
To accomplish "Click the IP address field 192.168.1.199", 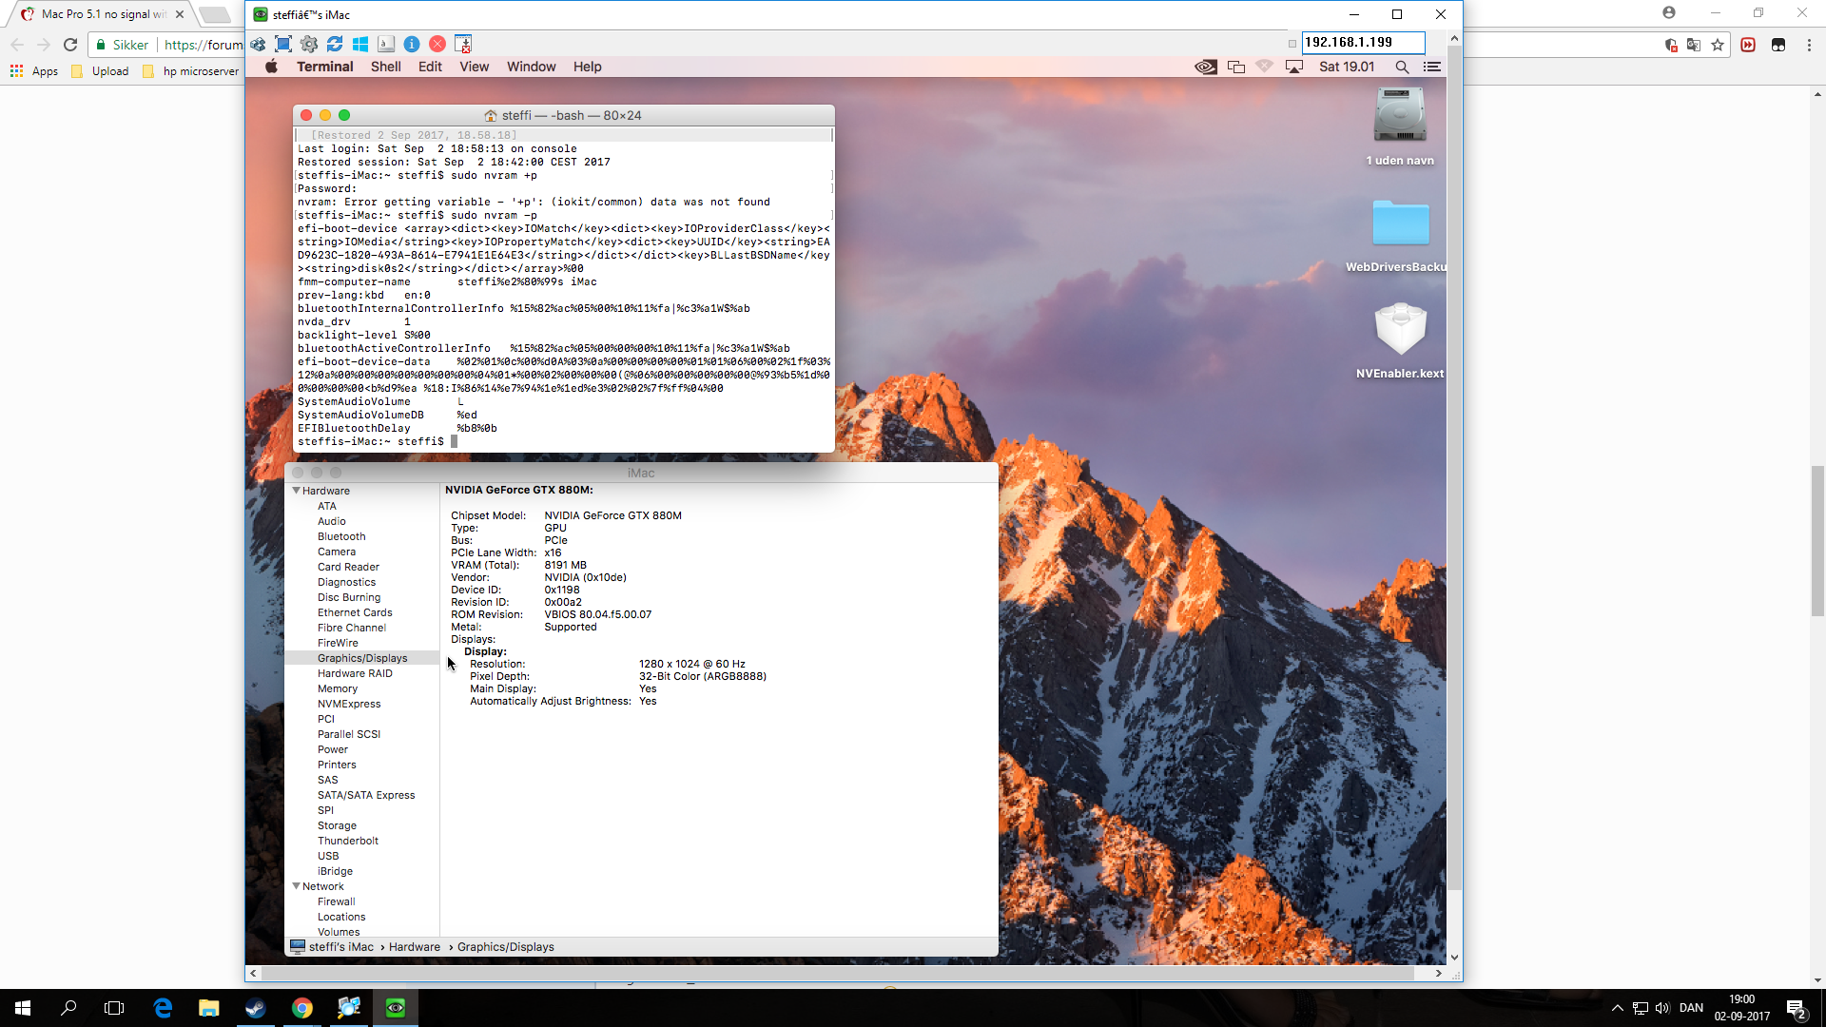I will pyautogui.click(x=1362, y=43).
